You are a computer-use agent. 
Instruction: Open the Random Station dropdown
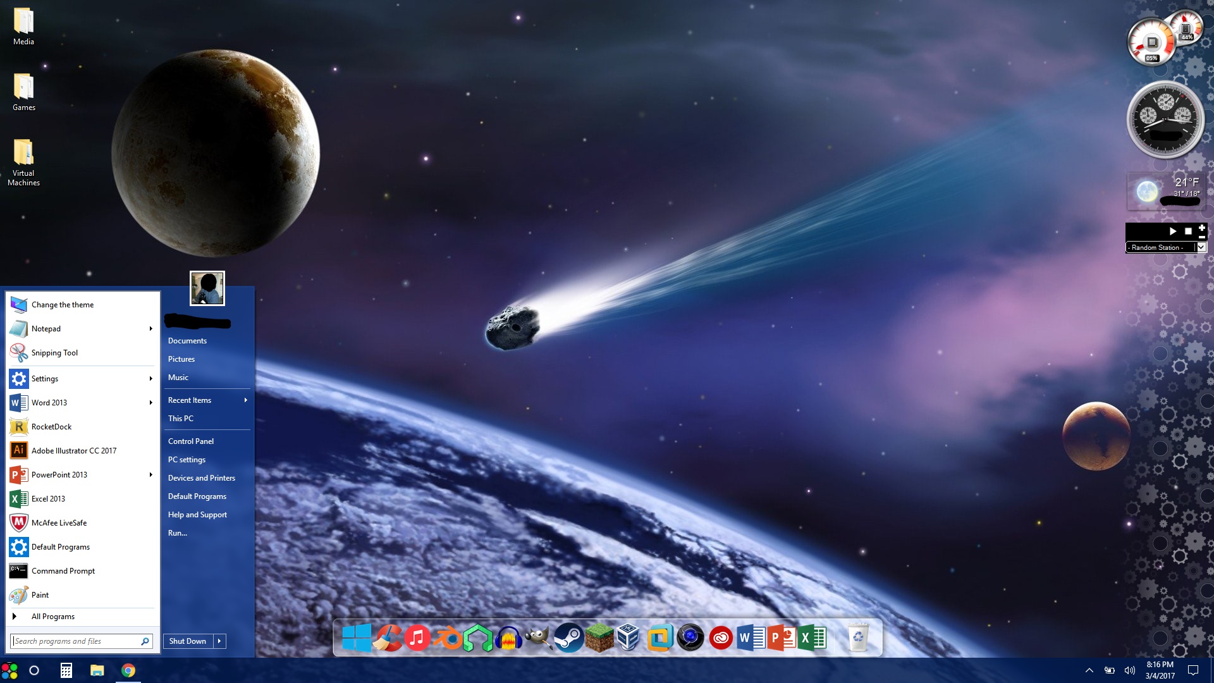1201,247
